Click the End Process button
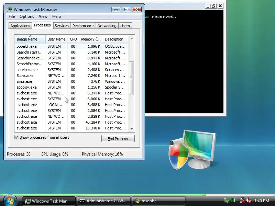Screen dimensions: 275x206 click(118, 139)
